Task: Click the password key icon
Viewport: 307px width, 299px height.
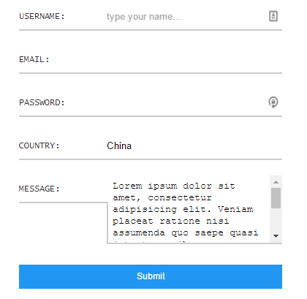Action: tap(273, 102)
